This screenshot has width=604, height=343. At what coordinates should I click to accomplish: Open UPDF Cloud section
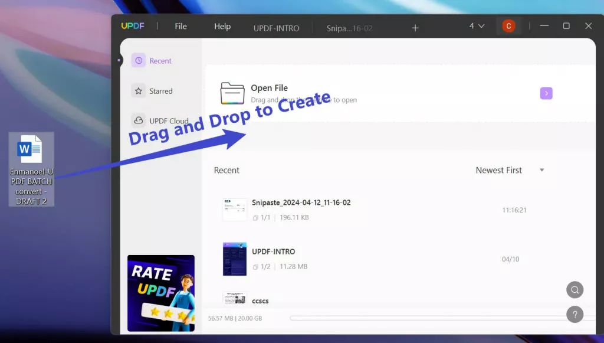click(x=160, y=120)
